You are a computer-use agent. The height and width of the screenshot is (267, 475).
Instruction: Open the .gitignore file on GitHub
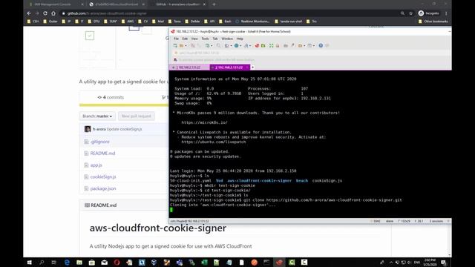pyautogui.click(x=100, y=142)
